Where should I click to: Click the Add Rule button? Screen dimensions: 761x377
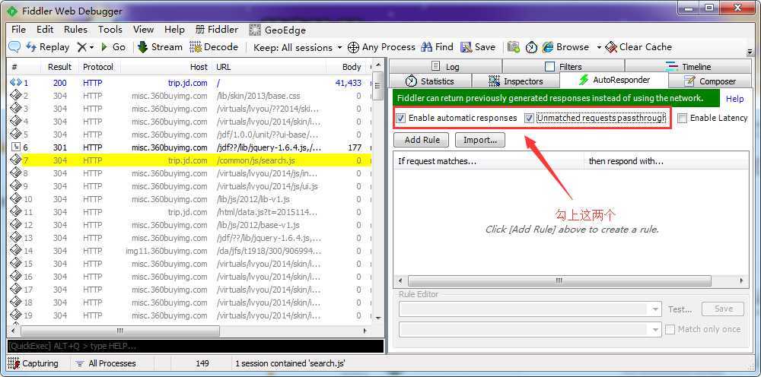tap(422, 140)
